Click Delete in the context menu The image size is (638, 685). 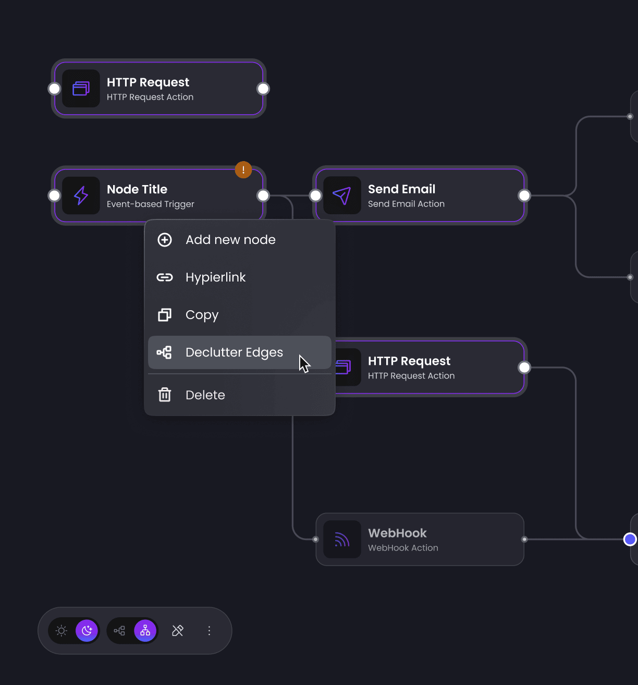click(205, 395)
